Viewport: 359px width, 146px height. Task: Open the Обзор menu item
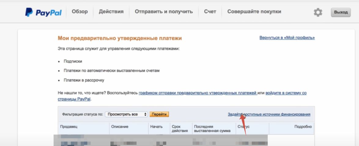tap(80, 12)
